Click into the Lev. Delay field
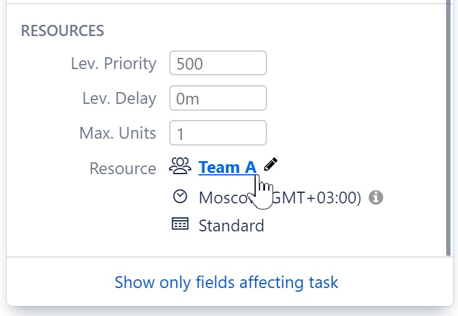Screen dimensions: 458x316 218,98
